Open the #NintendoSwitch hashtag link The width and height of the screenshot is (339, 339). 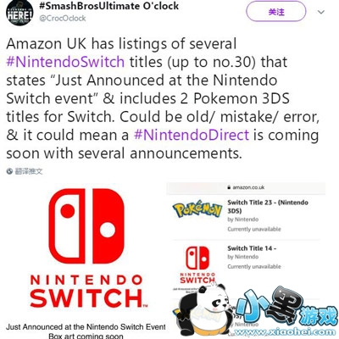(65, 62)
